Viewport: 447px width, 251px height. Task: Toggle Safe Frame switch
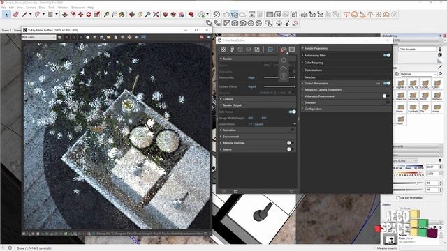[x=292, y=112]
